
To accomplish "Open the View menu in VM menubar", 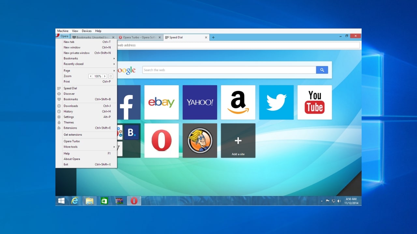I will coord(75,31).
